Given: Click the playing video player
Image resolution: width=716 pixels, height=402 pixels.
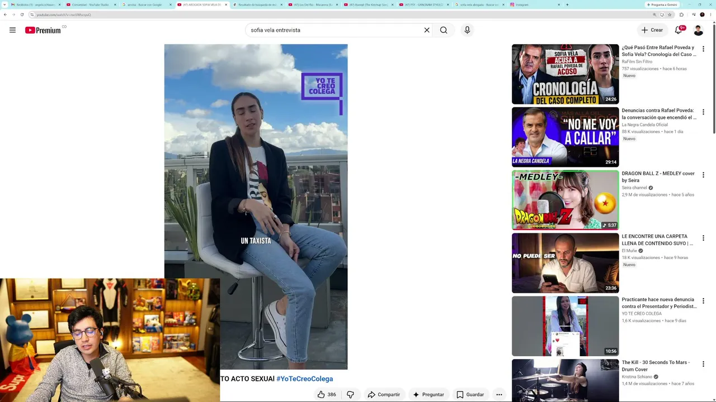Looking at the screenshot, I should 256,207.
